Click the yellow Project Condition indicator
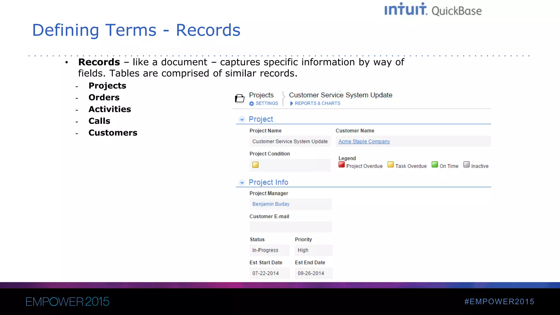Image resolution: width=560 pixels, height=315 pixels. click(255, 165)
